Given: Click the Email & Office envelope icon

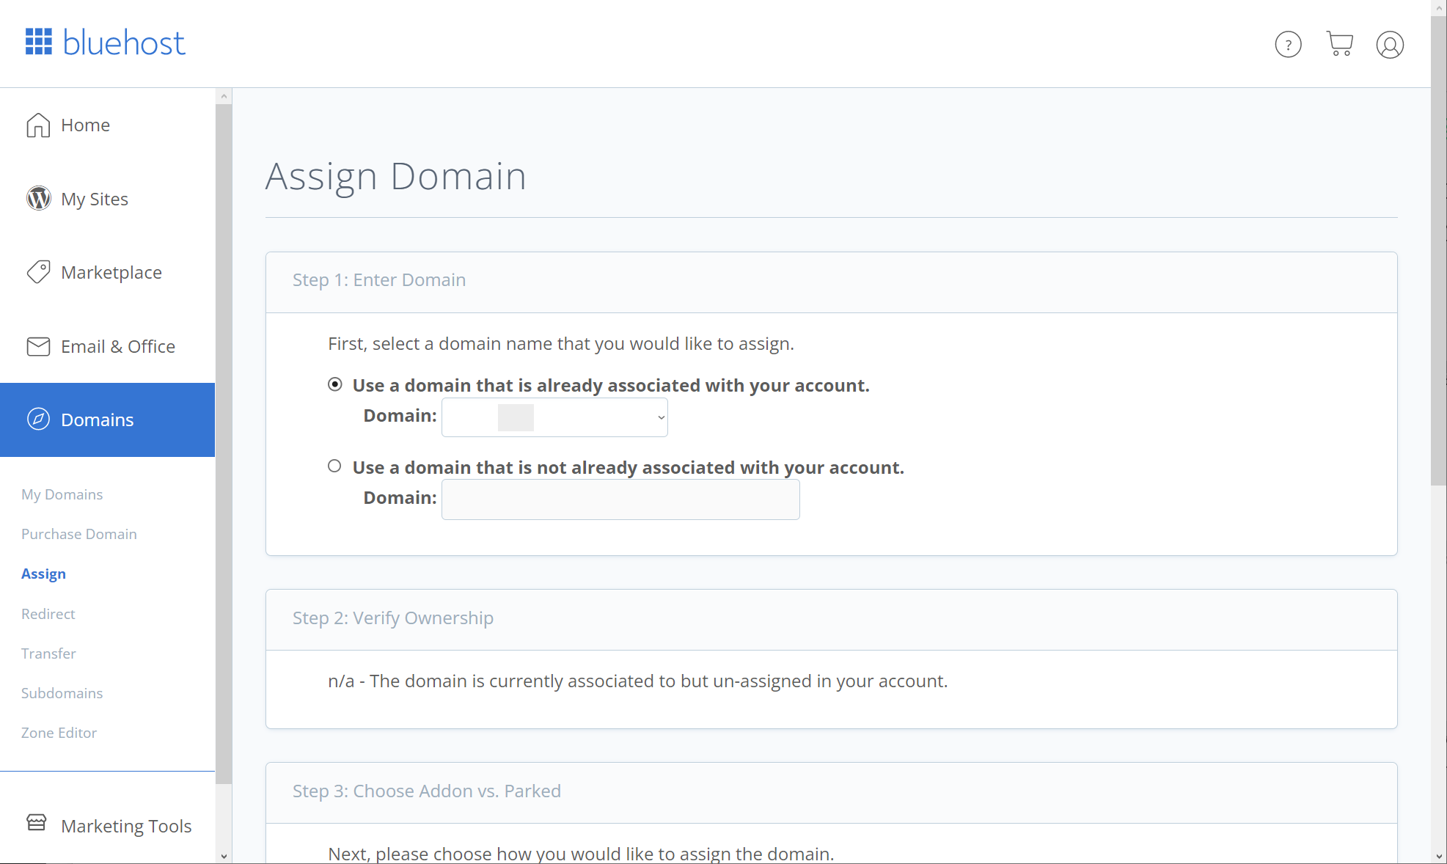Looking at the screenshot, I should click(x=38, y=346).
